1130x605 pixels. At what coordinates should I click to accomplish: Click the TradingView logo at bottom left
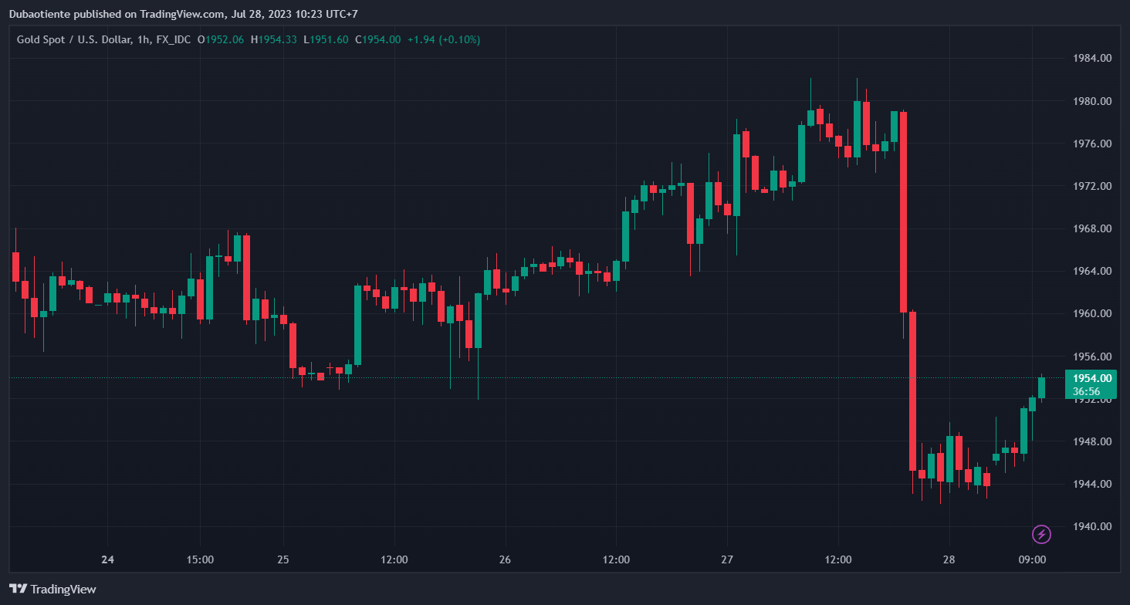[x=52, y=589]
